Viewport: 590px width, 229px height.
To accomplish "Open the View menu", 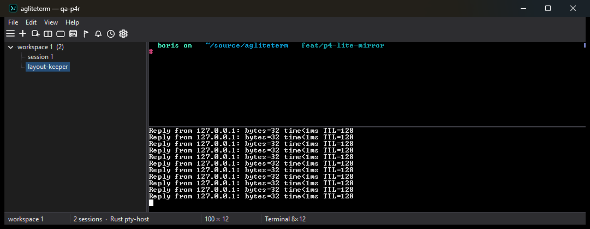I will click(51, 22).
